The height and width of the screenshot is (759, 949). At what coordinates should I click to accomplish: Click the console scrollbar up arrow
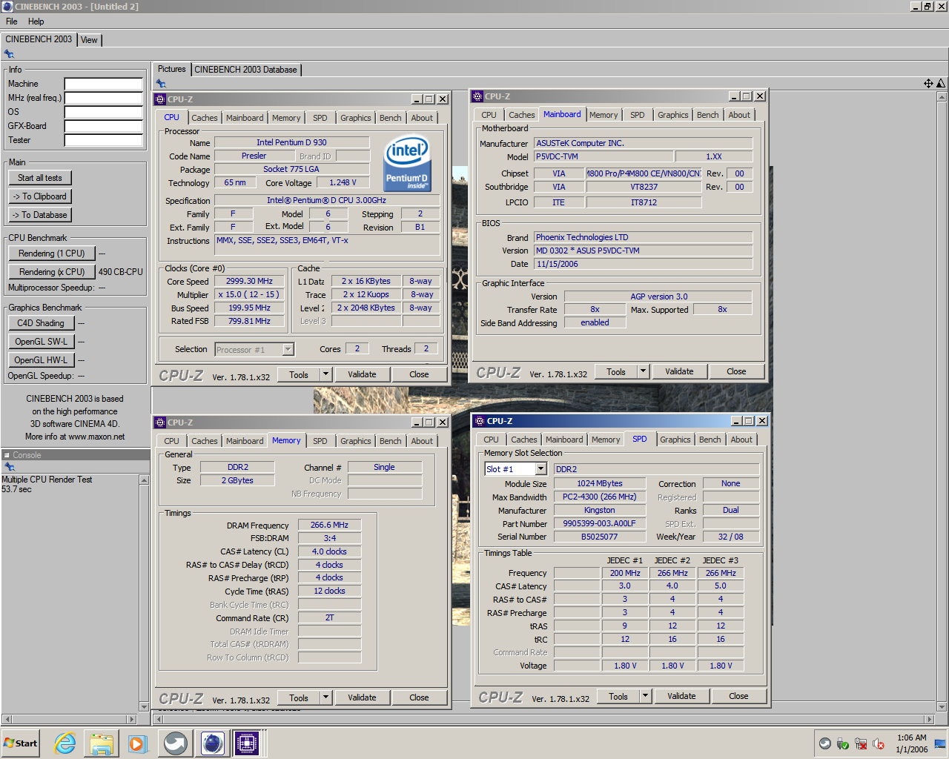click(145, 480)
